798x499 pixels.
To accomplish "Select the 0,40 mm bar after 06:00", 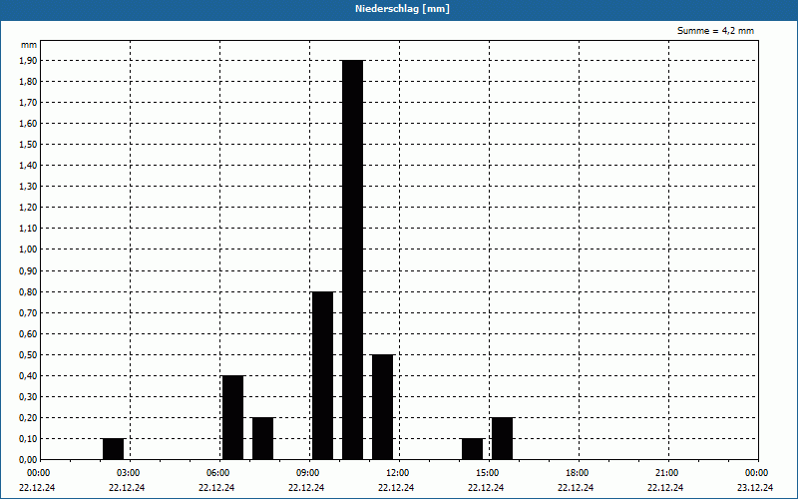I will point(233,417).
